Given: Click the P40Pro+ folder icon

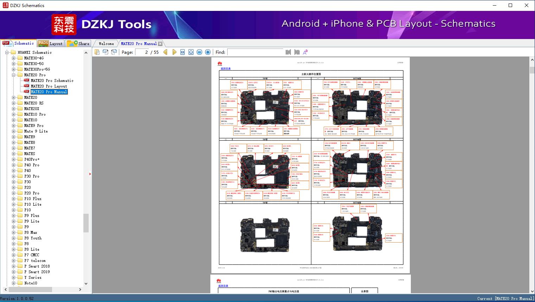Looking at the screenshot, I should click(x=20, y=159).
